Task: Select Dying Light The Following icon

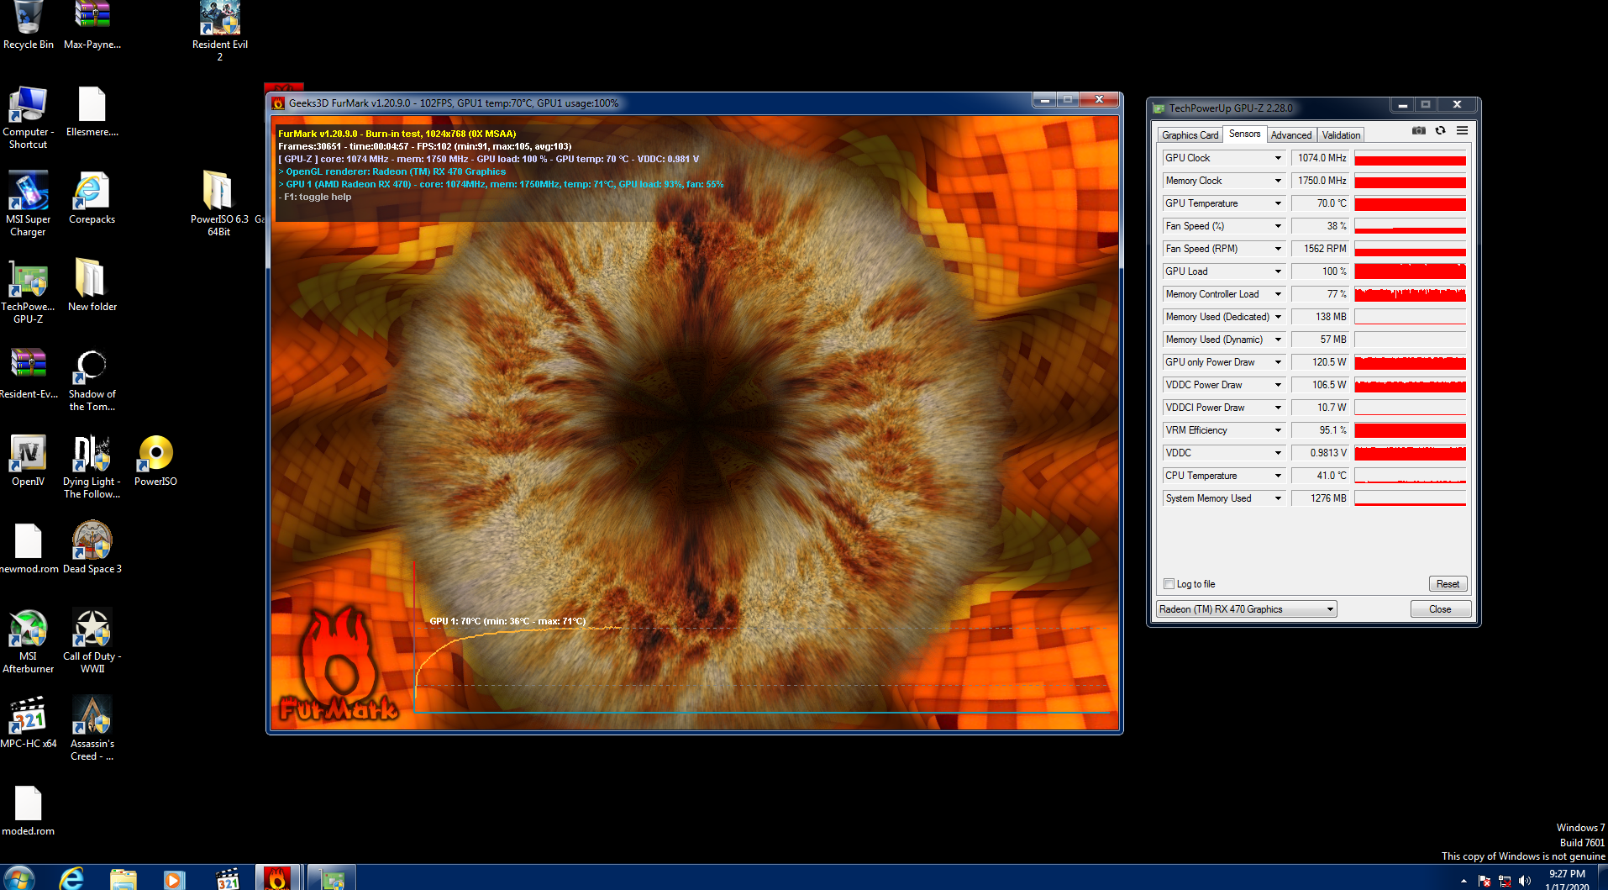Action: (x=92, y=466)
